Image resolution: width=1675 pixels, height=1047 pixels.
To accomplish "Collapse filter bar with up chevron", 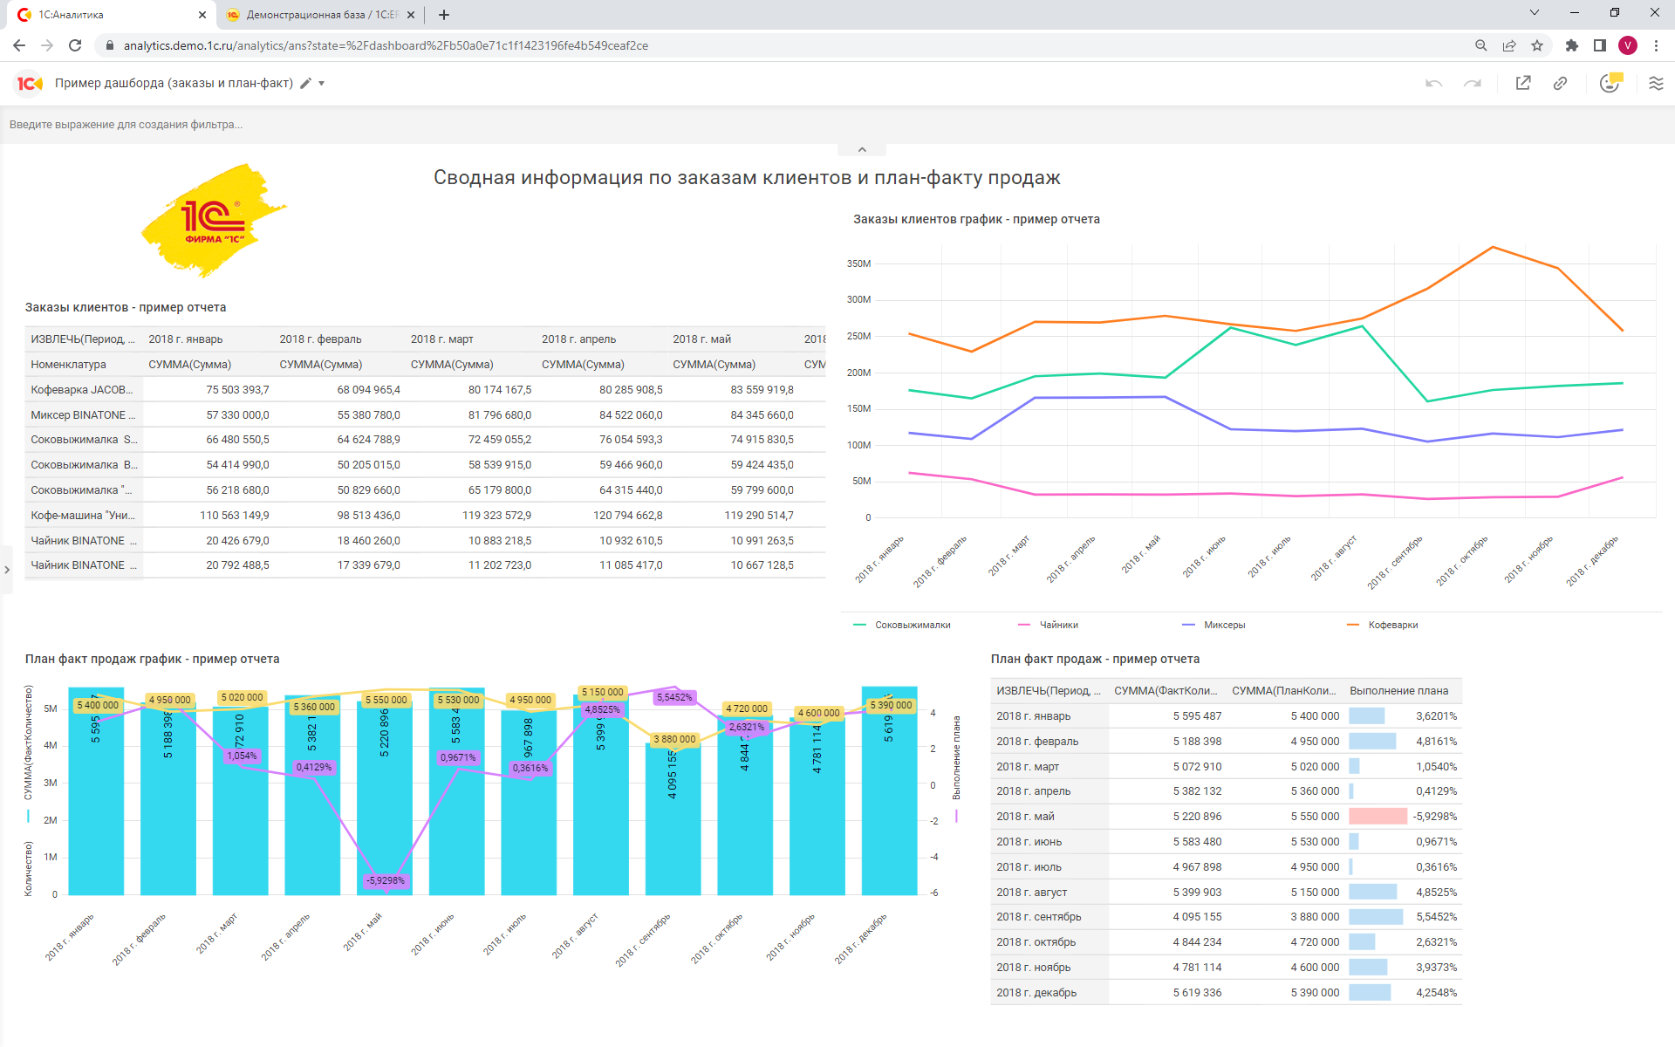I will click(862, 150).
